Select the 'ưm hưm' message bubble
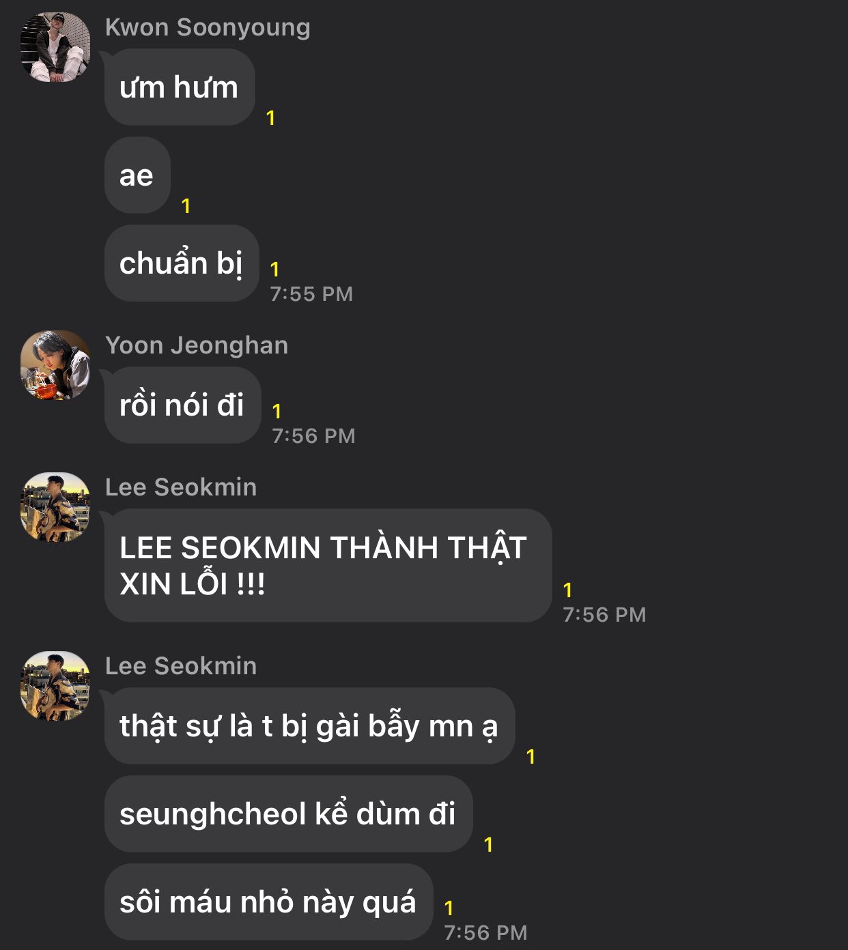The height and width of the screenshot is (950, 848). (180, 87)
